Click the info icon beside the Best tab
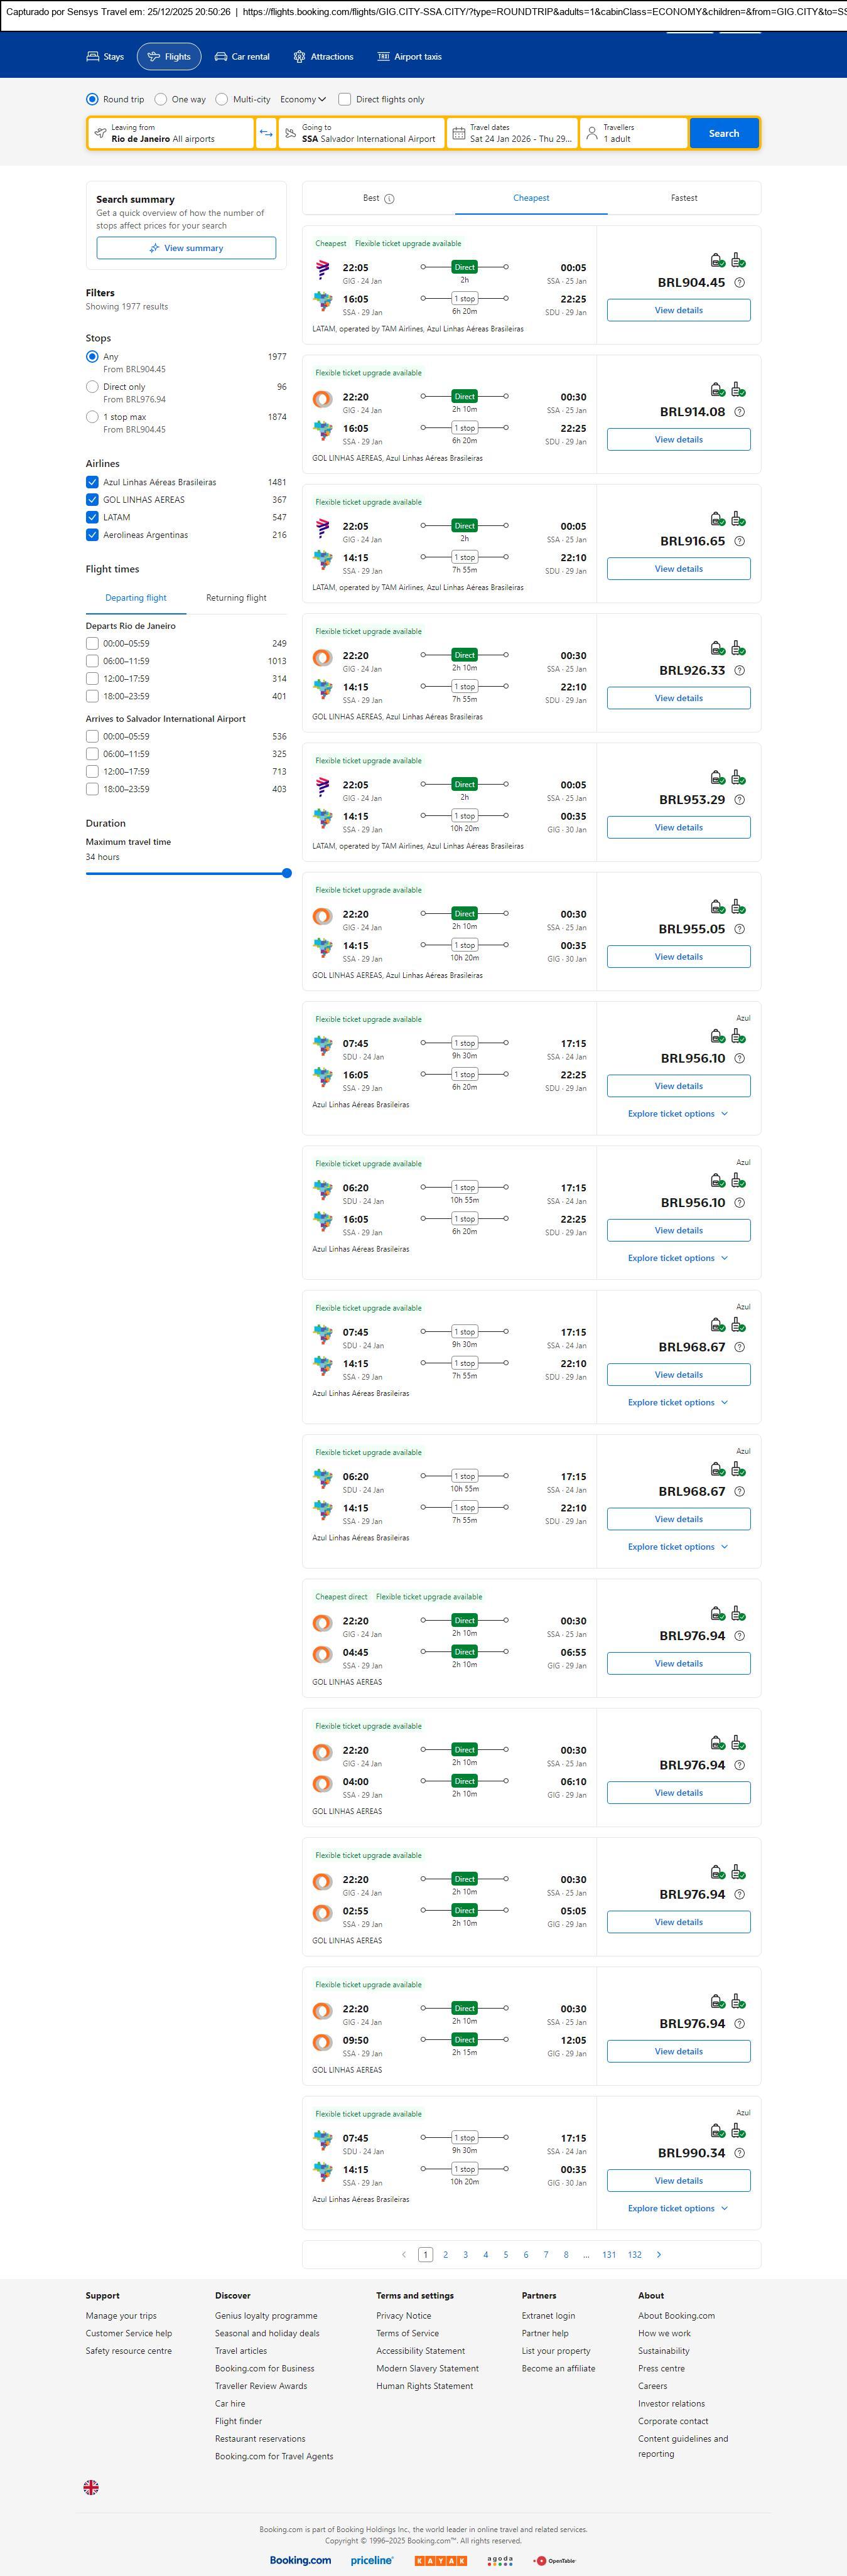 coord(390,199)
